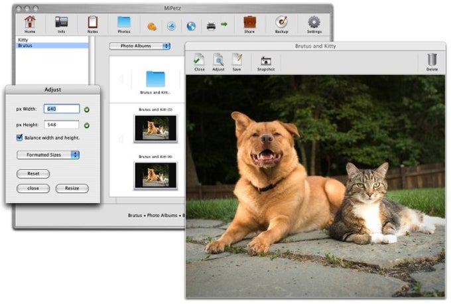Image resolution: width=451 pixels, height=304 pixels.
Task: Click the globe icon in toolbar
Action: [x=191, y=27]
